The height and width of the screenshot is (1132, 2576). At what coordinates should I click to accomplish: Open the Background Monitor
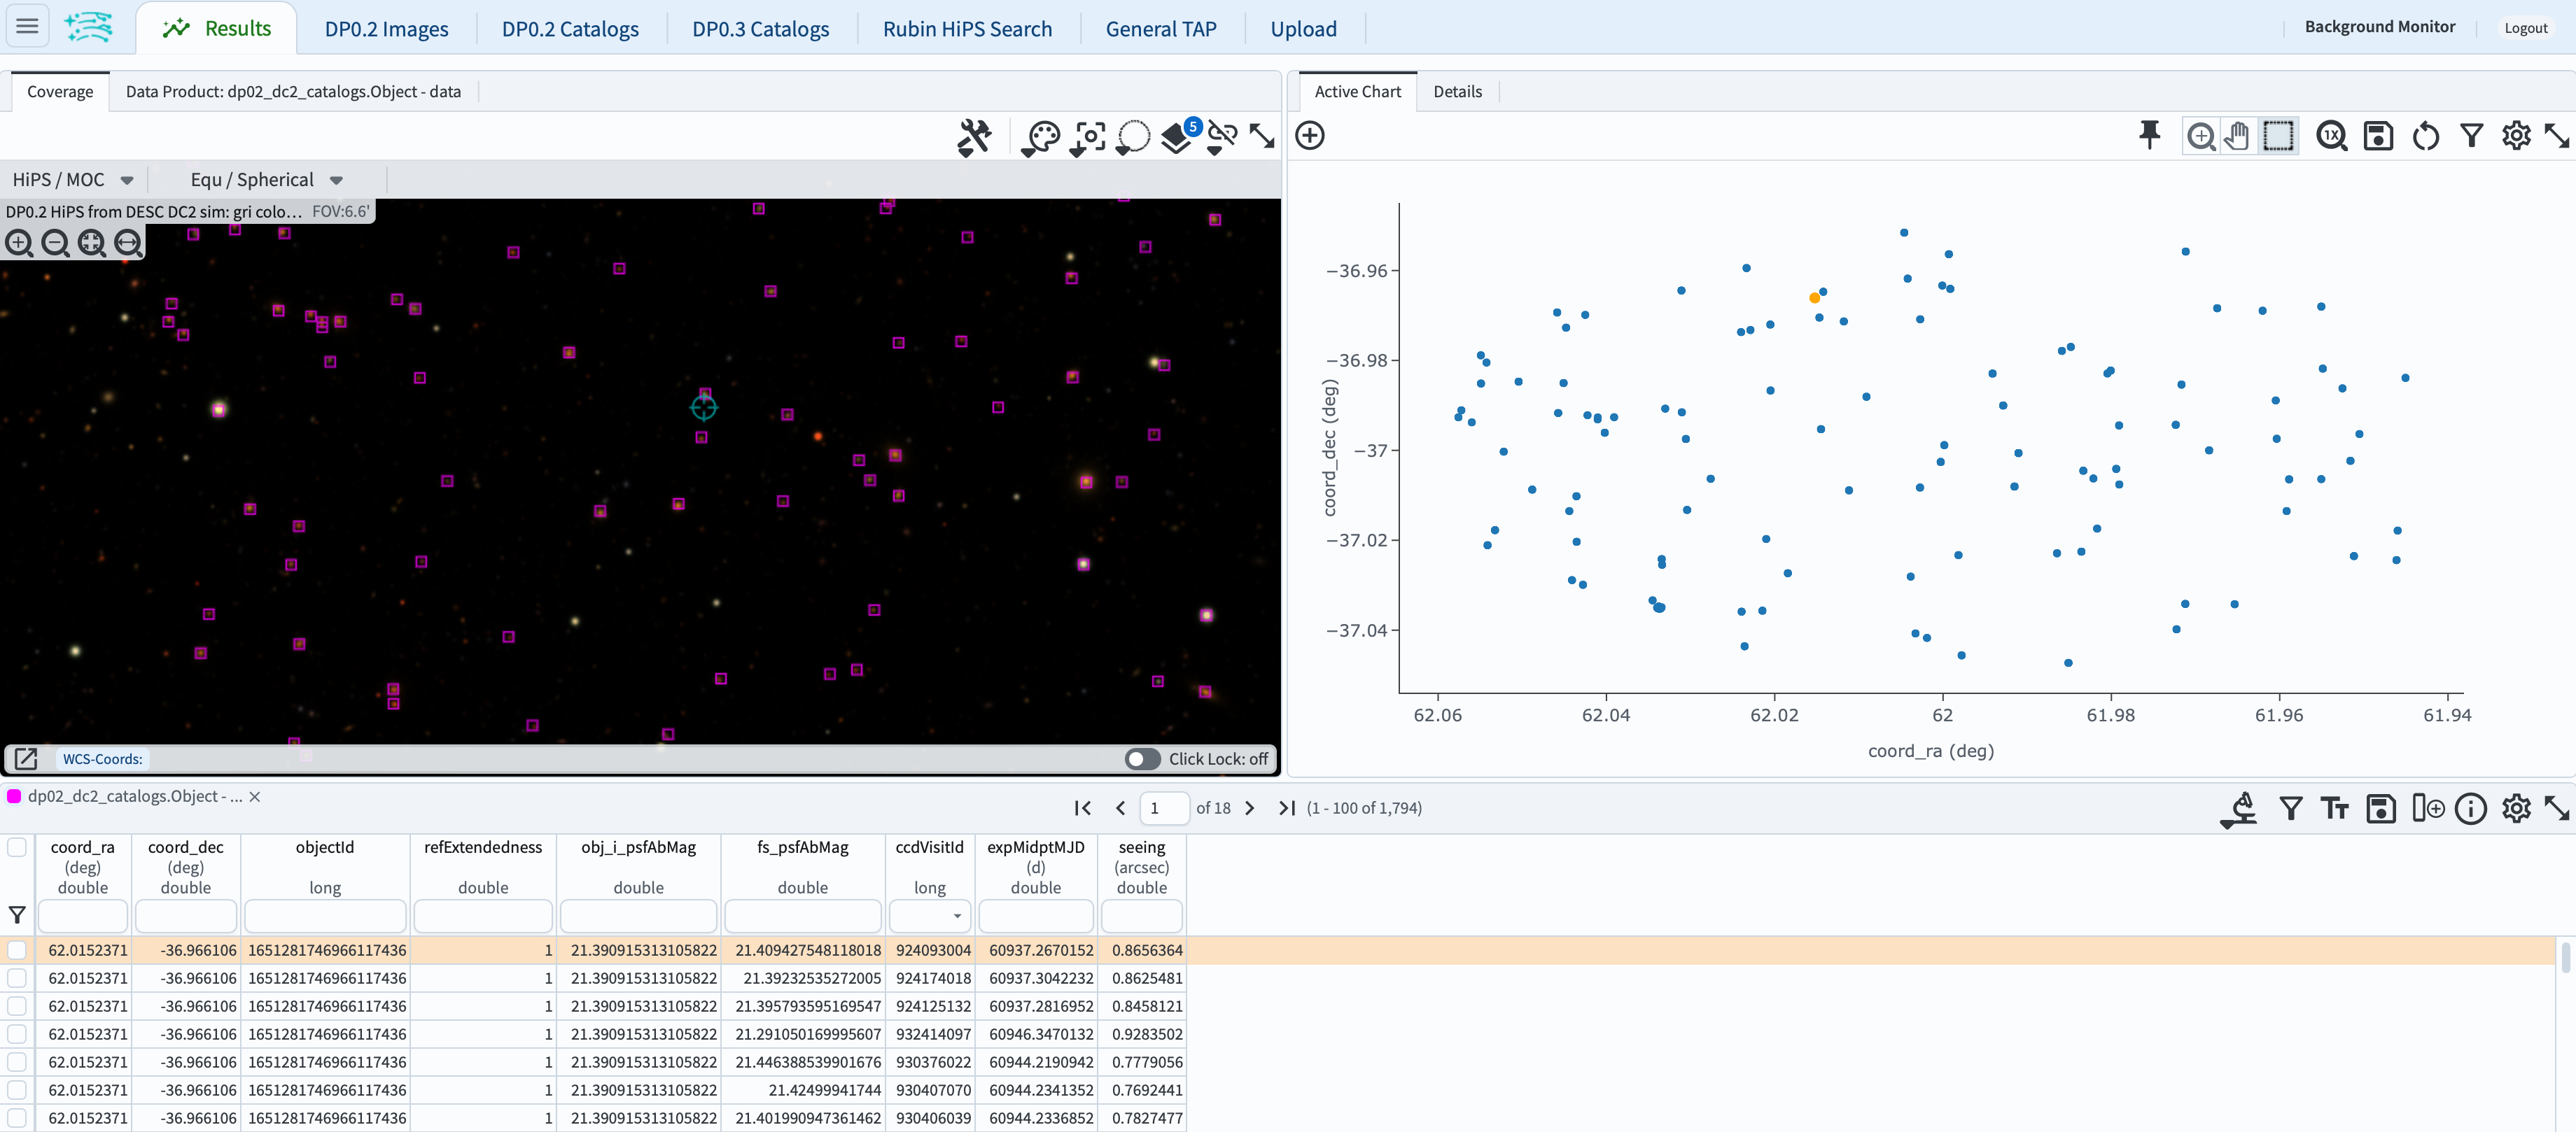[2379, 27]
